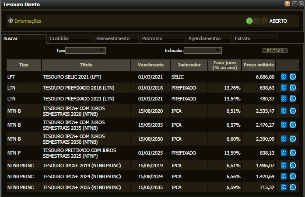The width and height of the screenshot is (305, 197).
Task: Click the C icon for IPCA+ Juros Semestrais 2035
Action: coord(284,125)
